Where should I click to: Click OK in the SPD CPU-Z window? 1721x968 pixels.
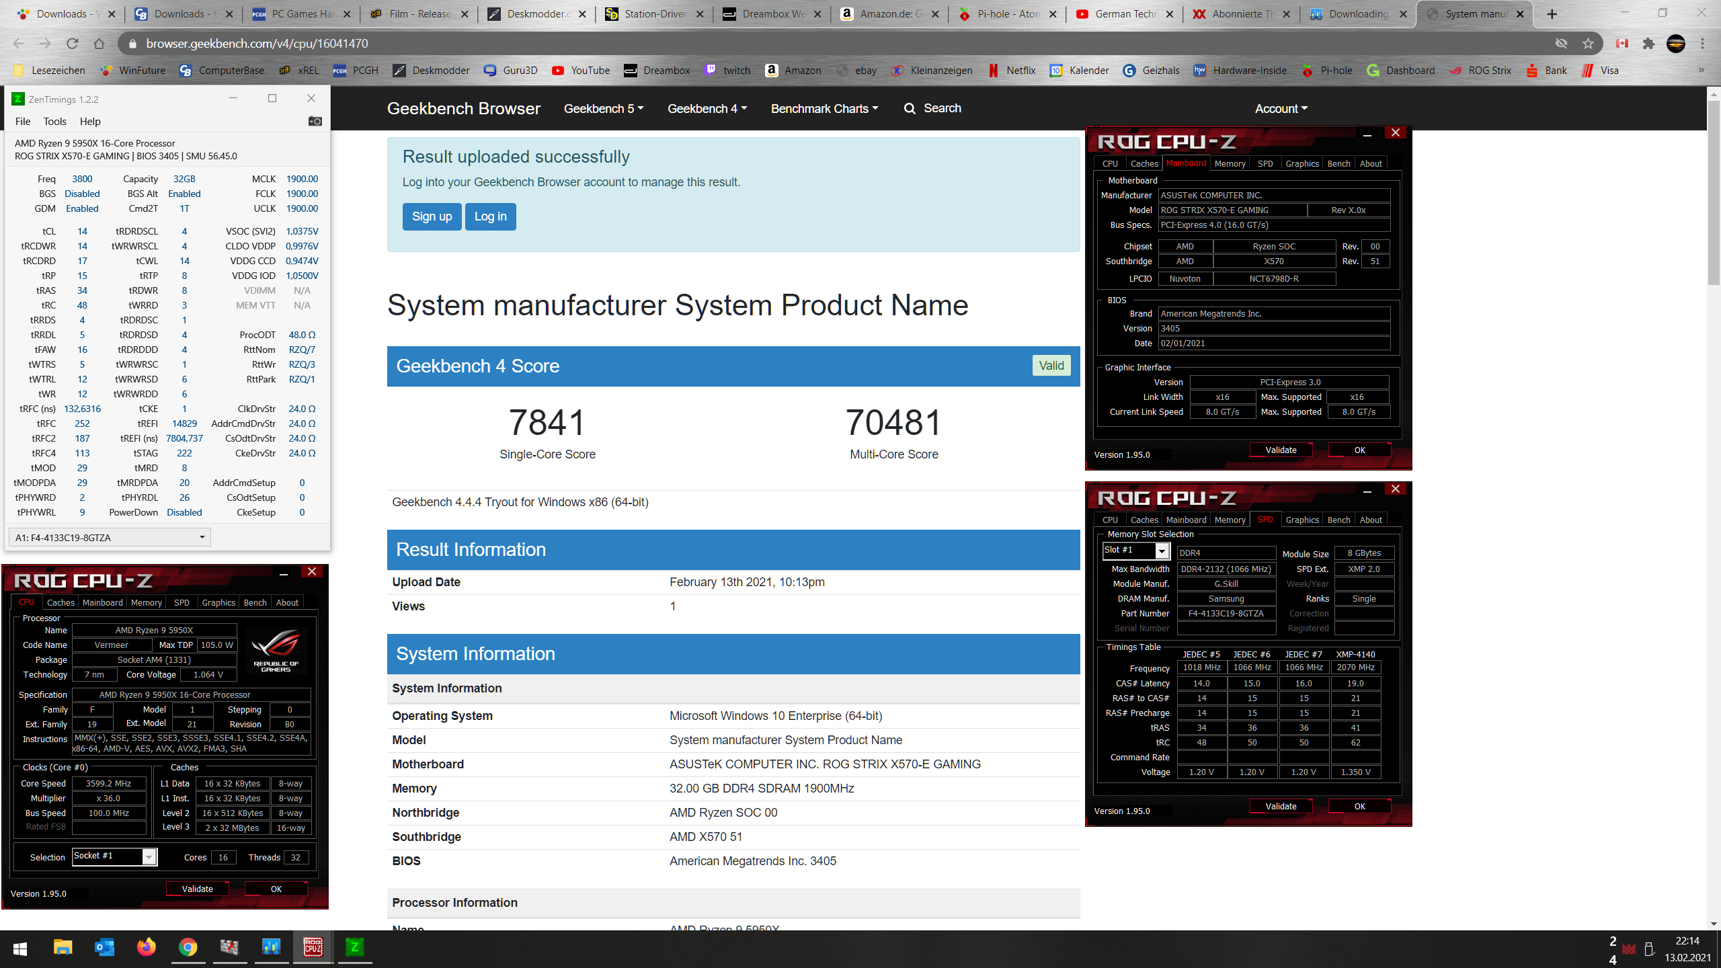(x=1359, y=806)
